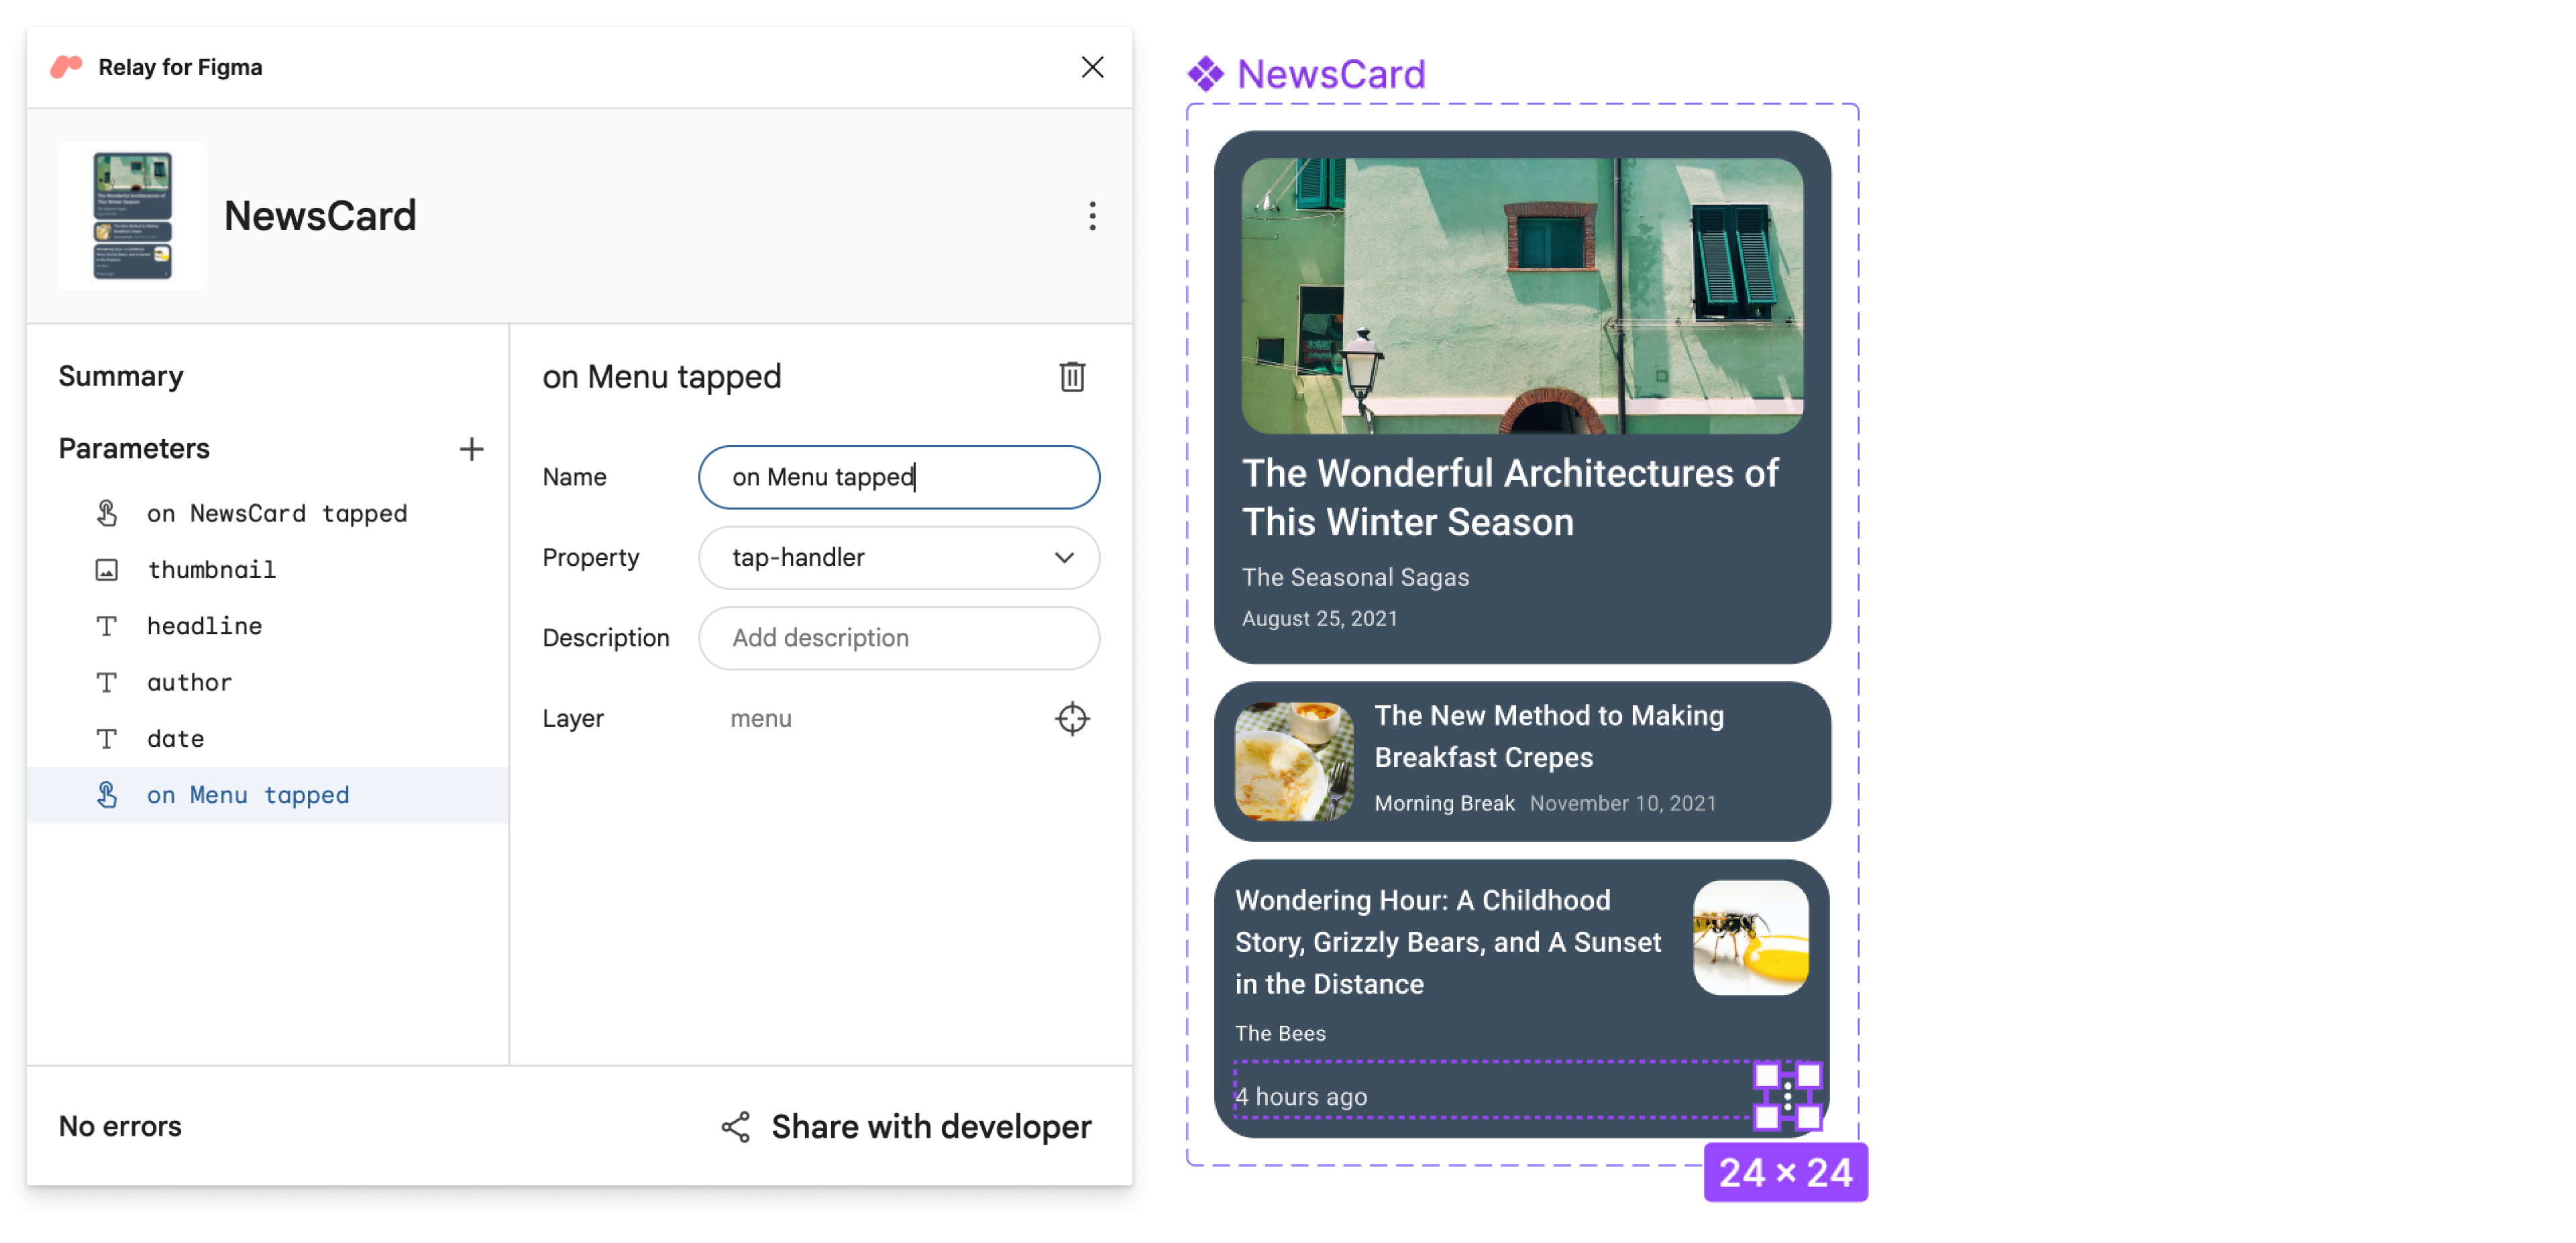Click the Add description field
The image size is (2576, 1243).
coord(902,637)
